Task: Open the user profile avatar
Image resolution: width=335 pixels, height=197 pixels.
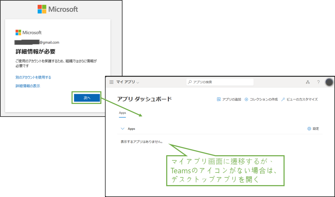Action: [x=329, y=82]
